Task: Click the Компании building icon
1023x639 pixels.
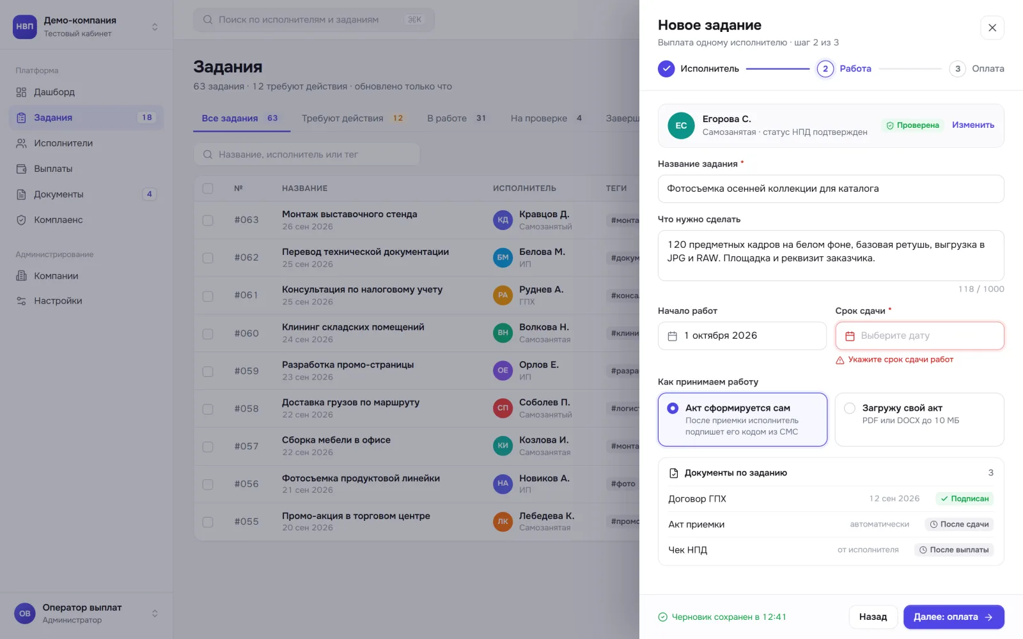Action: (21, 276)
